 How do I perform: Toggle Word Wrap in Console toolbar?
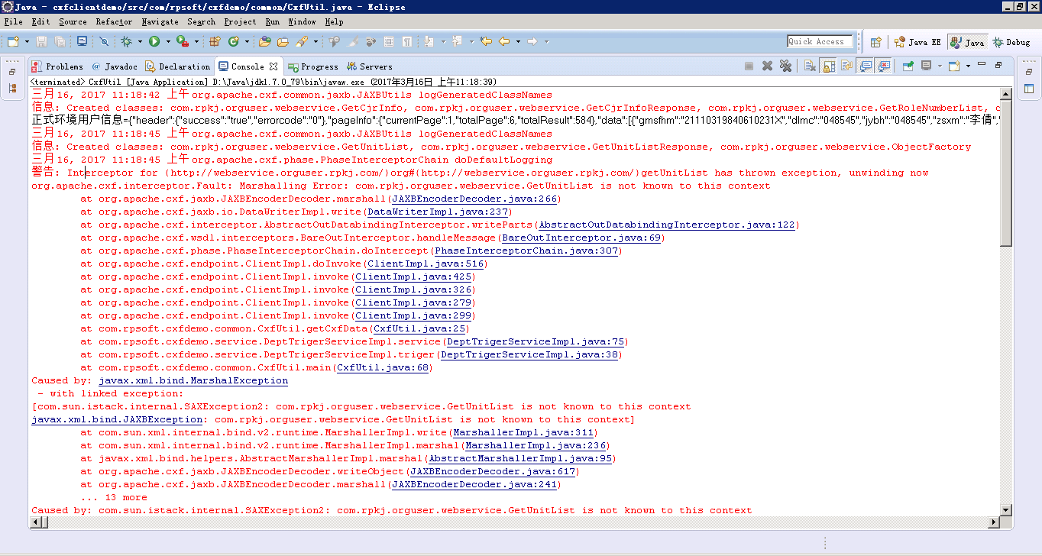pos(846,66)
